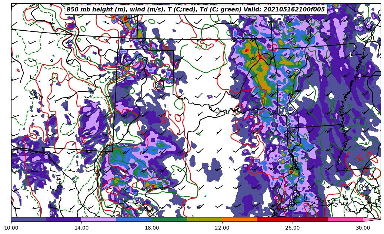Image resolution: width=384 pixels, height=234 pixels.
Task: Select the olive 20–22 colorbar segment
Action: point(204,219)
